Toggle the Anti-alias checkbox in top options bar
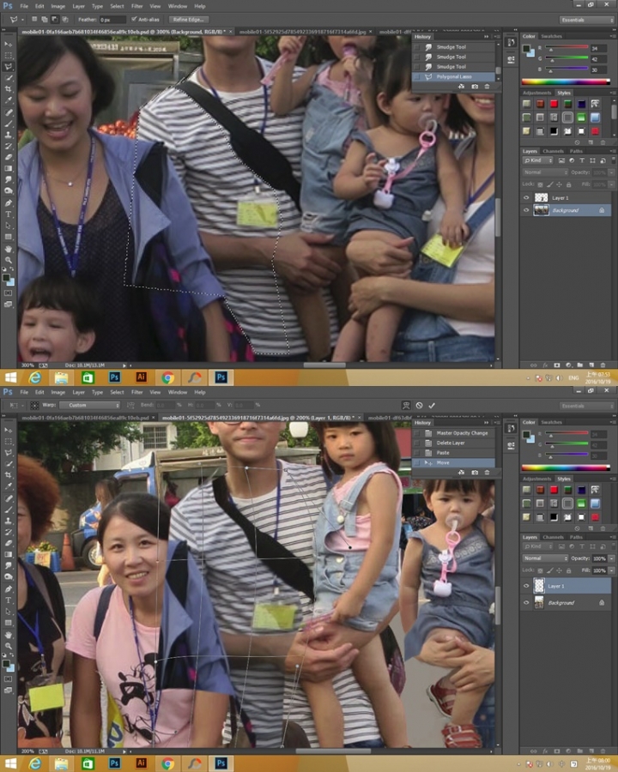The image size is (618, 772). pos(134,19)
